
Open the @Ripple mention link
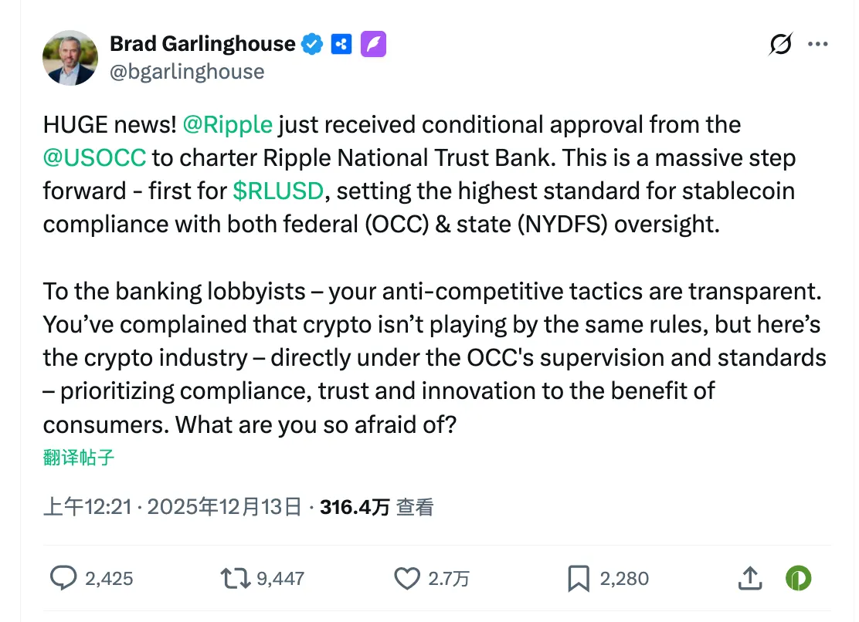pos(227,124)
